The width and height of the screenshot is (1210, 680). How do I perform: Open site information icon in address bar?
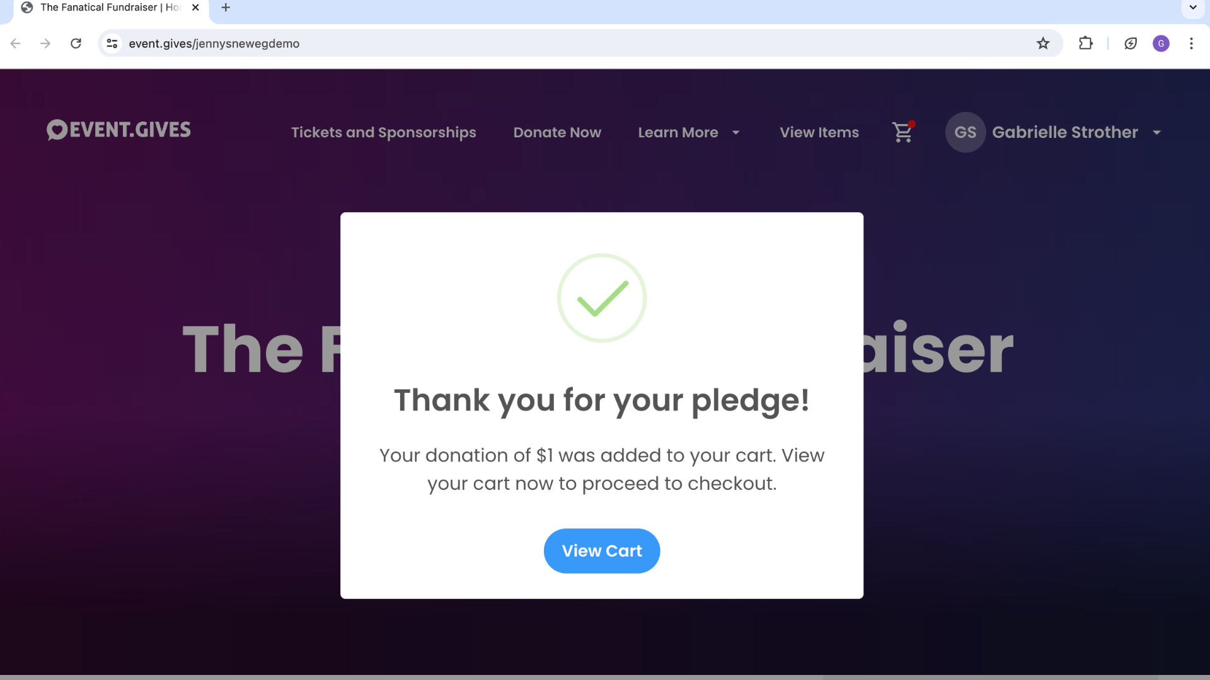(x=112, y=43)
